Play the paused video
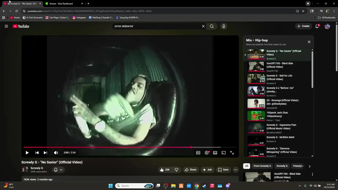Screen dimensions: 338x190 coord(27,153)
